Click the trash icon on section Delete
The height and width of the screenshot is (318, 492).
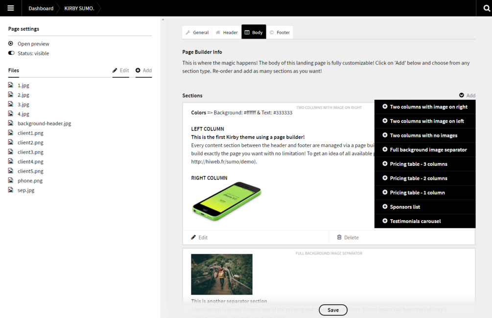(x=339, y=237)
